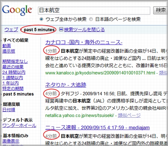Viewport: 168px width, 146px height.
Task: Open the ウェブ link in the toolbar
Action: 11,30
